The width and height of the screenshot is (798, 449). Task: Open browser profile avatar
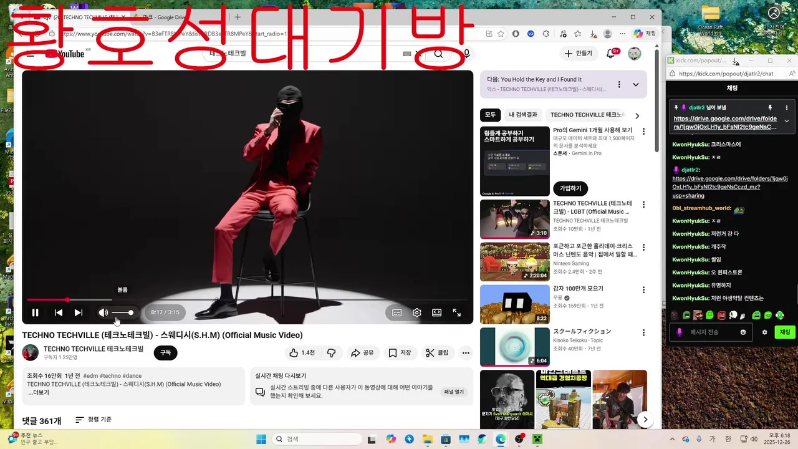point(608,34)
